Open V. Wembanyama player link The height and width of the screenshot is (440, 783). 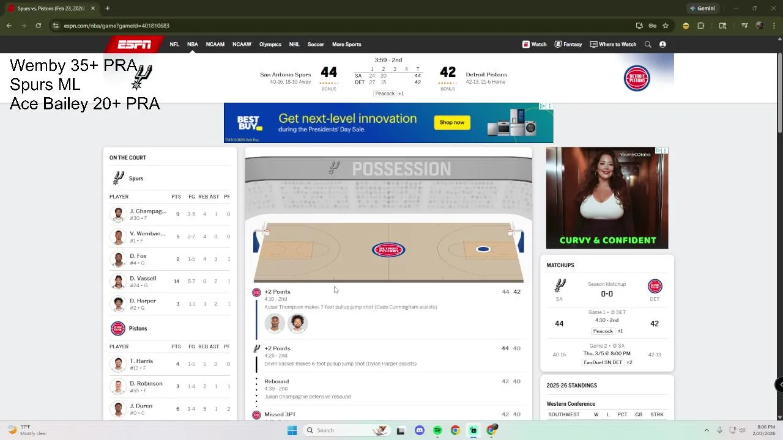[147, 233]
